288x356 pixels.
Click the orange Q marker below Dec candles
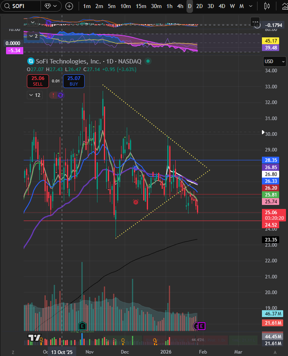click(123, 340)
